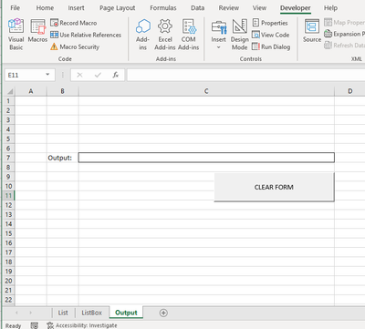The image size is (365, 329).
Task: Open the XML Source pane
Action: [x=312, y=31]
